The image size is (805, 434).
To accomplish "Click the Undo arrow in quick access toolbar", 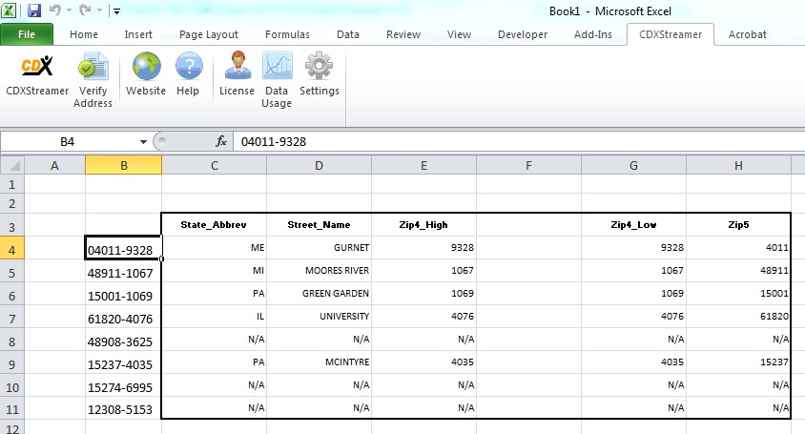I will (55, 10).
